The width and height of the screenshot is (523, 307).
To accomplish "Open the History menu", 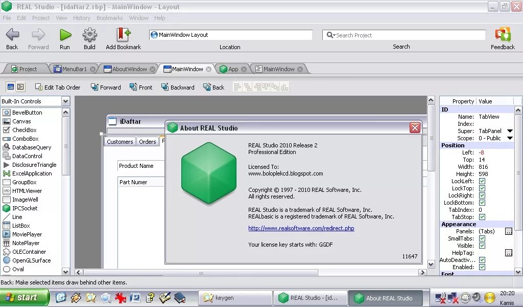I will (x=82, y=18).
